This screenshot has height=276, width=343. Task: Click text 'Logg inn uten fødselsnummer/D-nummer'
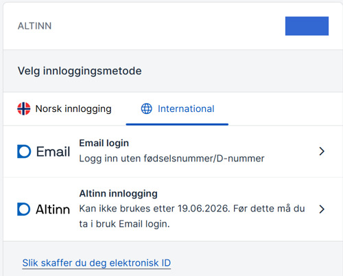pyautogui.click(x=171, y=159)
